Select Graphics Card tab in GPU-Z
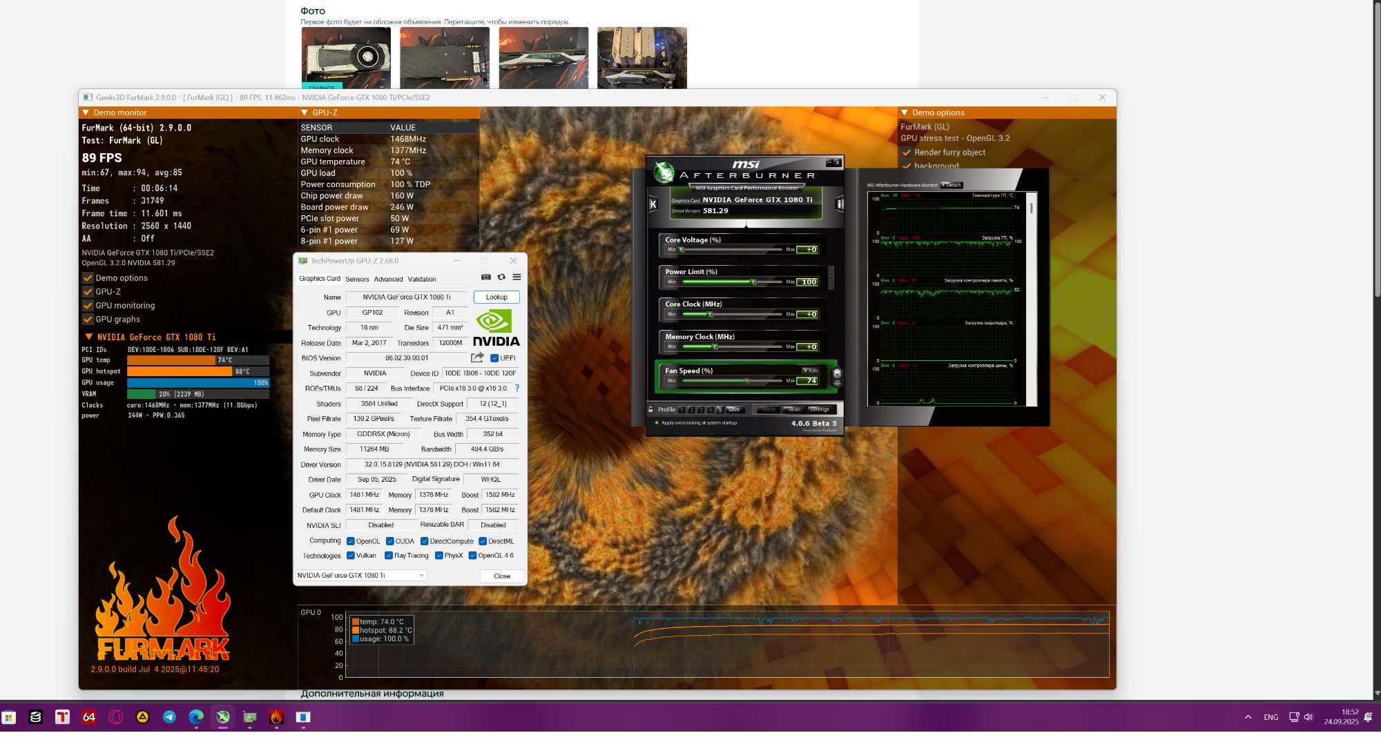Screen dimensions: 1381x753 click(319, 279)
